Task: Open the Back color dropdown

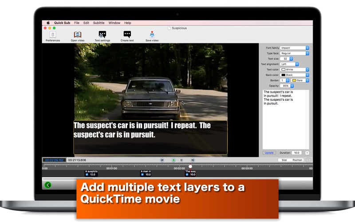Action: click(x=294, y=75)
